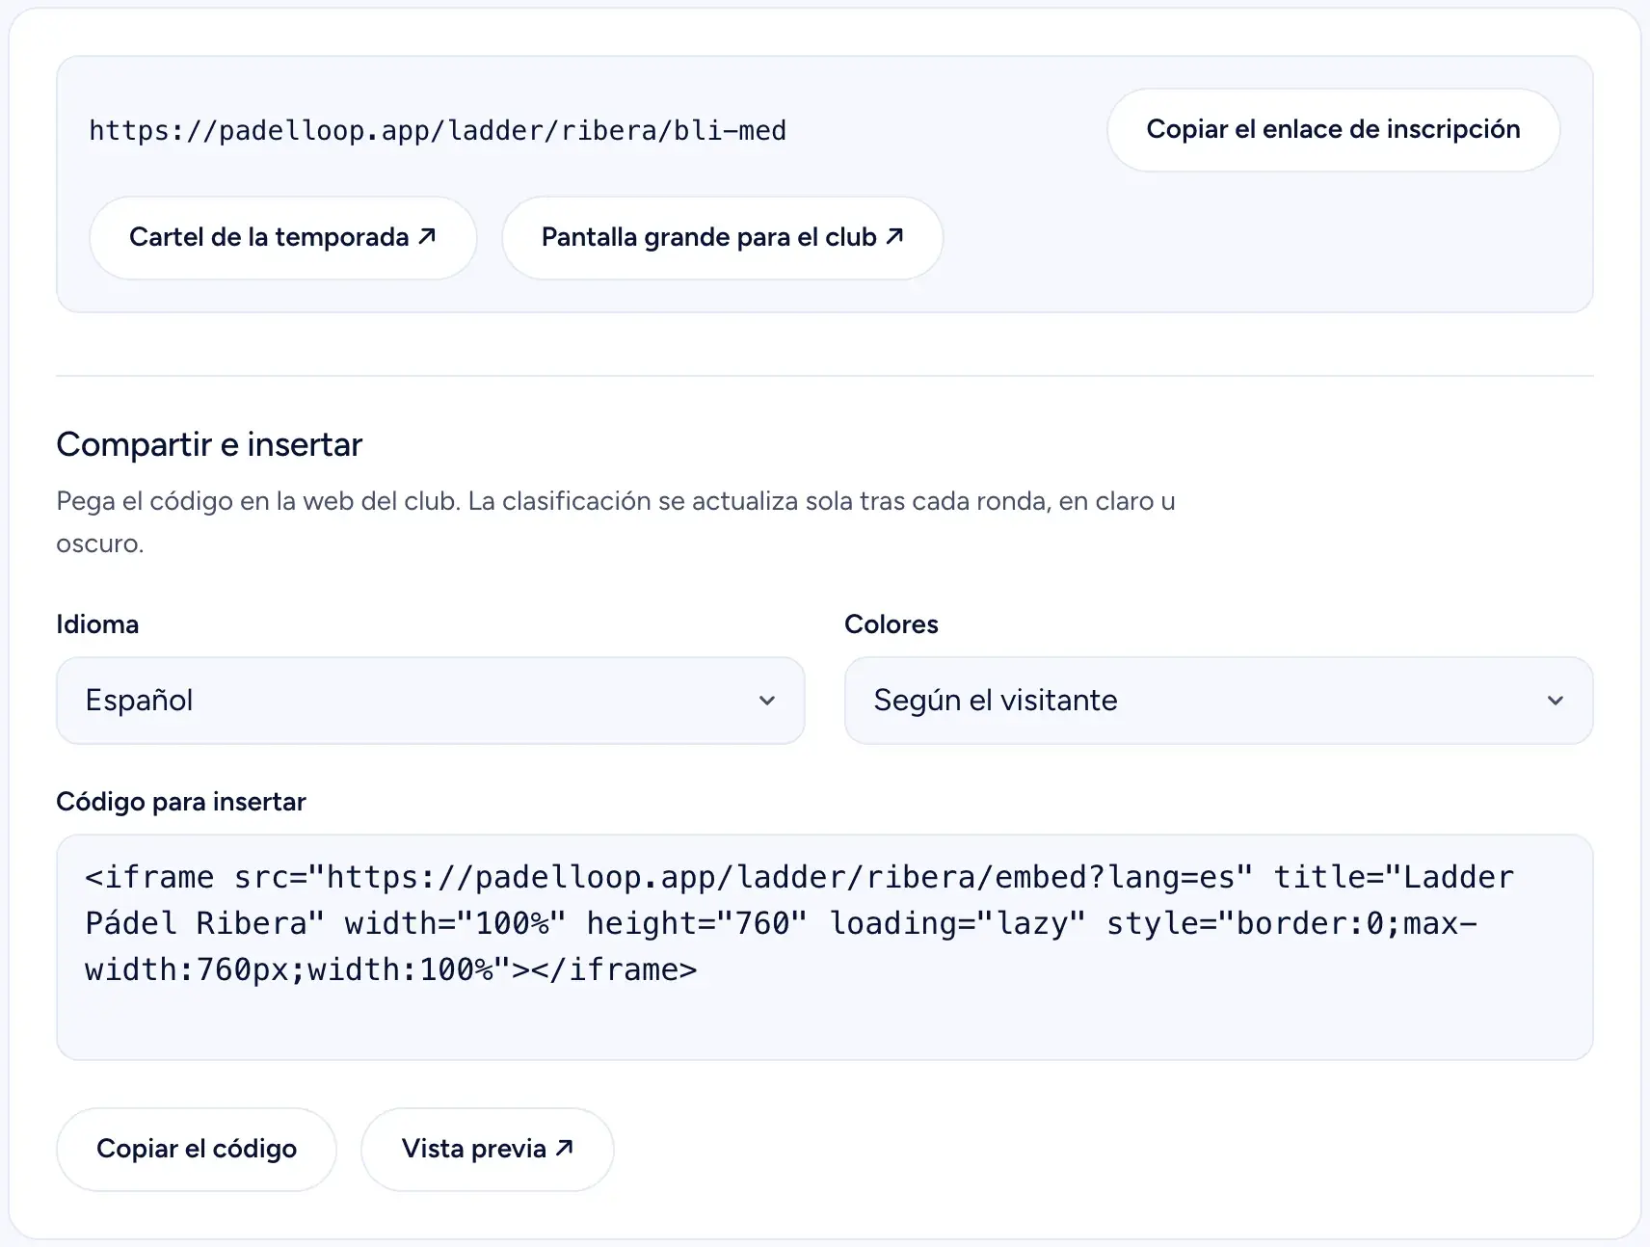Click Copiar el código button
The height and width of the screenshot is (1247, 1650).
pyautogui.click(x=197, y=1150)
